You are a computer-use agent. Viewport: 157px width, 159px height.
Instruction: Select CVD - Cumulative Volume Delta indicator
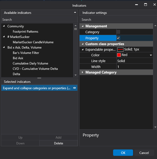35,69
